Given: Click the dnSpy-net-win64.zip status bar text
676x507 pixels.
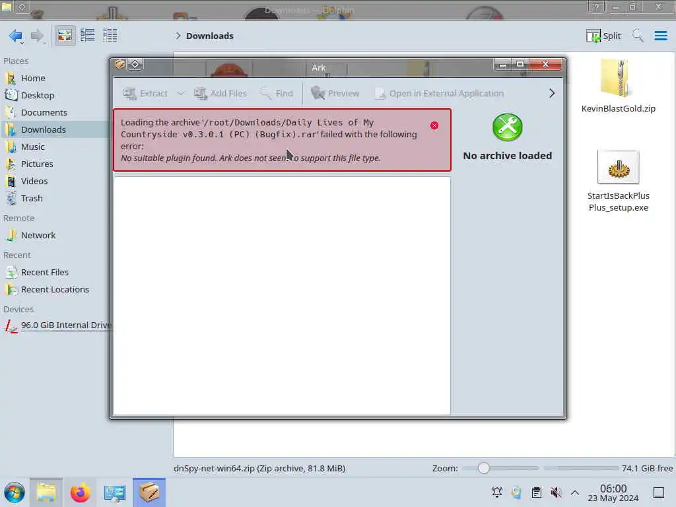Looking at the screenshot, I should (259, 468).
